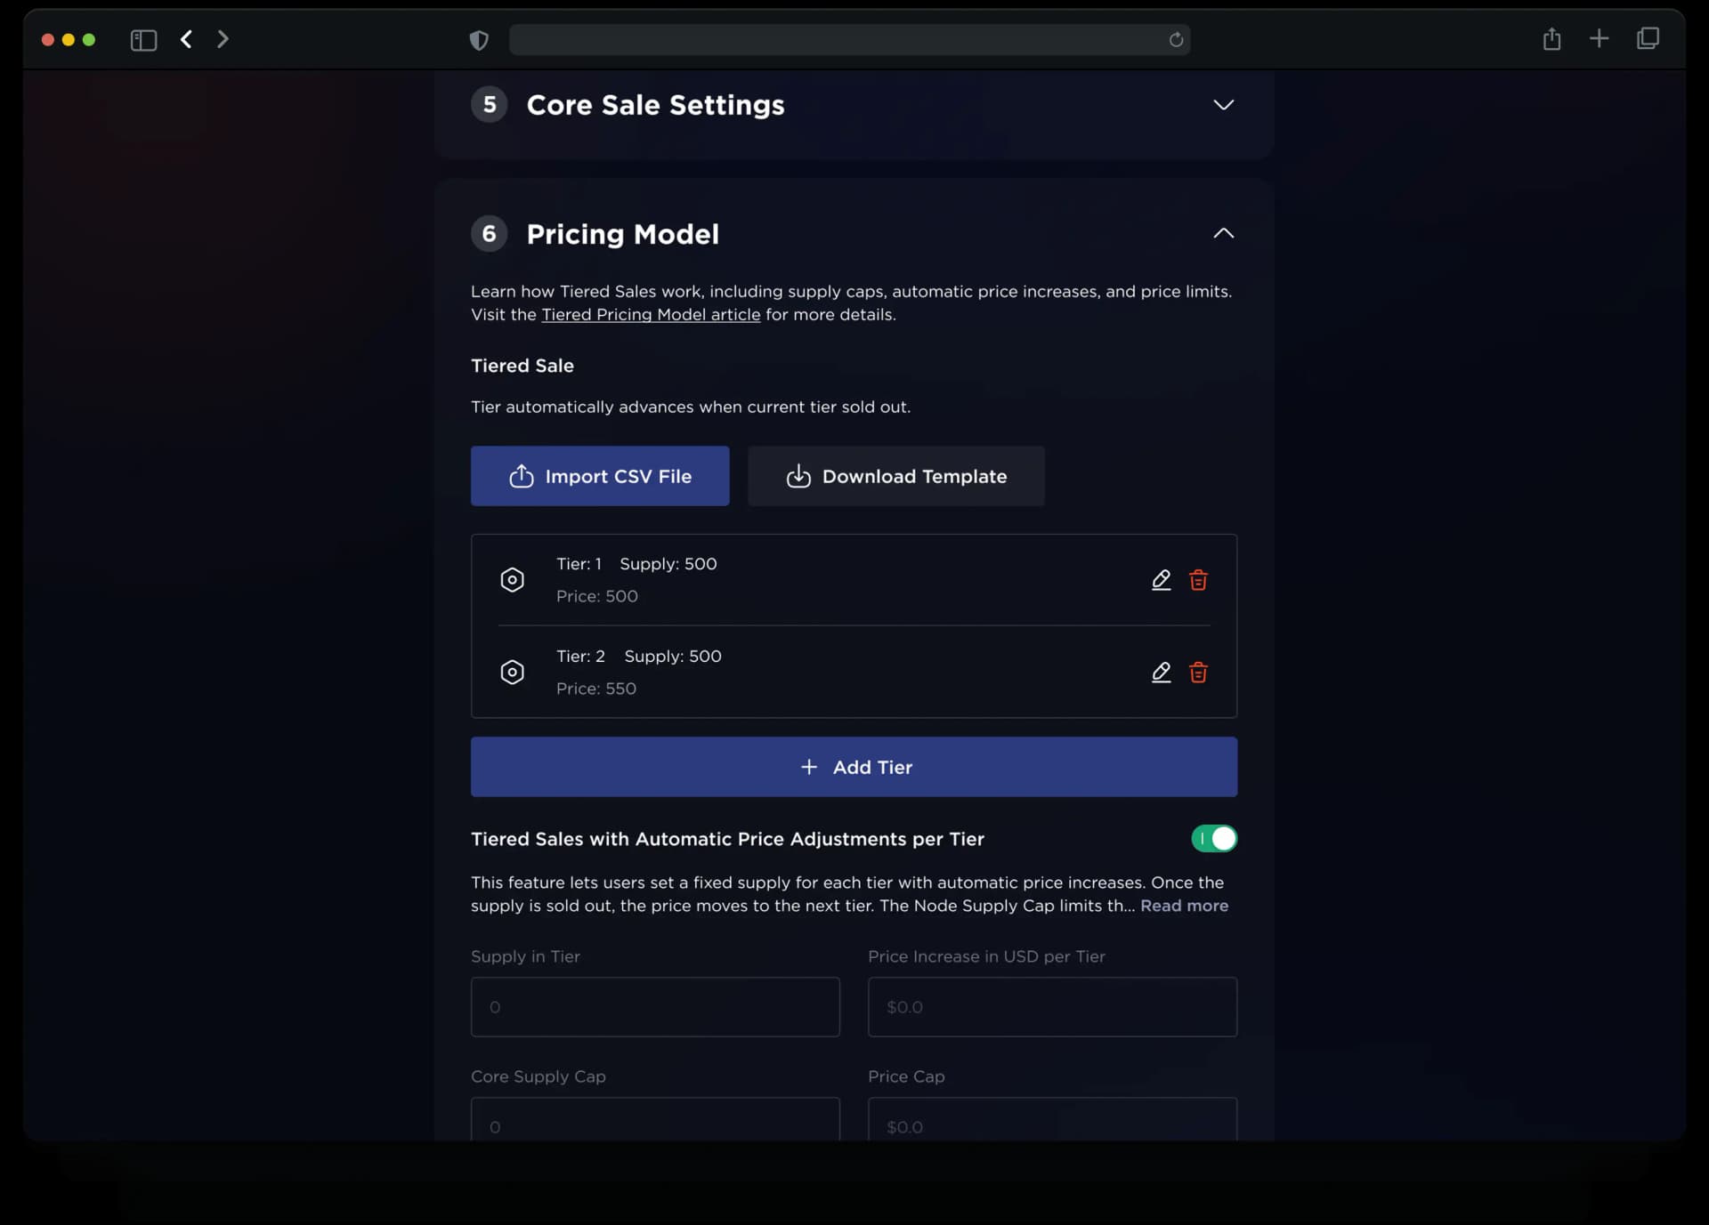Click Read more about supply caps
Screen dimensions: 1709x1225
click(1184, 906)
